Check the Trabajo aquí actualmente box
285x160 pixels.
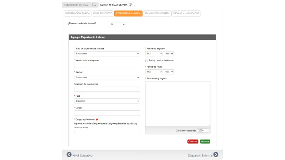[146, 61]
